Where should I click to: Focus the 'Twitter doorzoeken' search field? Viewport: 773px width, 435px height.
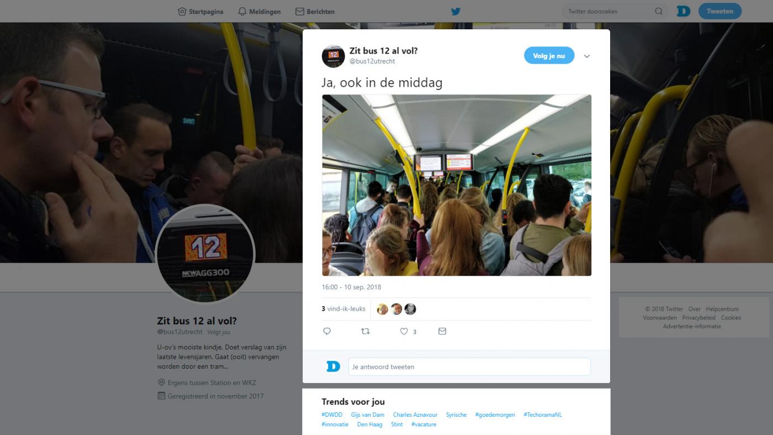[x=610, y=11]
